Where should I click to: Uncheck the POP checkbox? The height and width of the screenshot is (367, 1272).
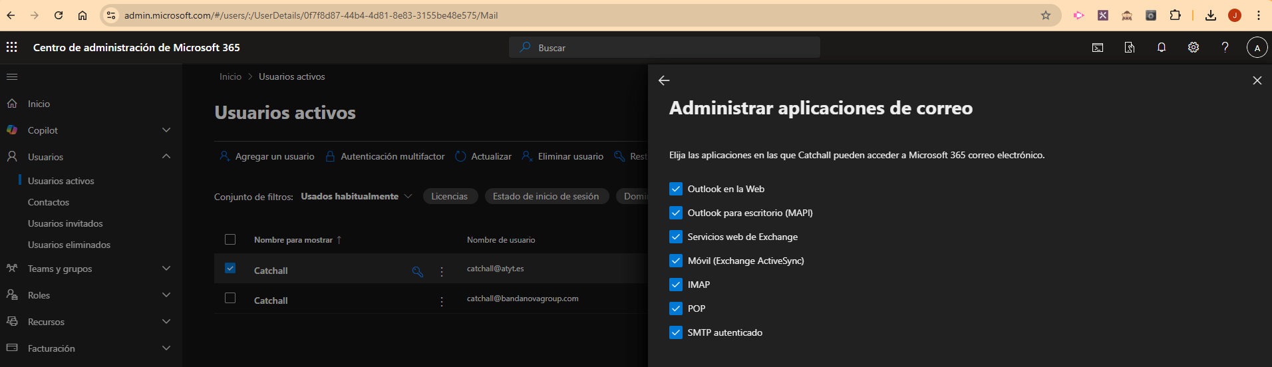[x=676, y=308]
